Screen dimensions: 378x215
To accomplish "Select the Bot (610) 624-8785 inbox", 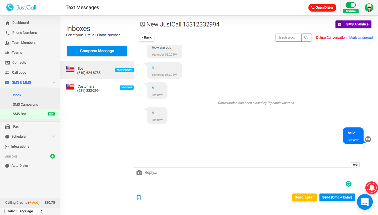I will coord(97,70).
